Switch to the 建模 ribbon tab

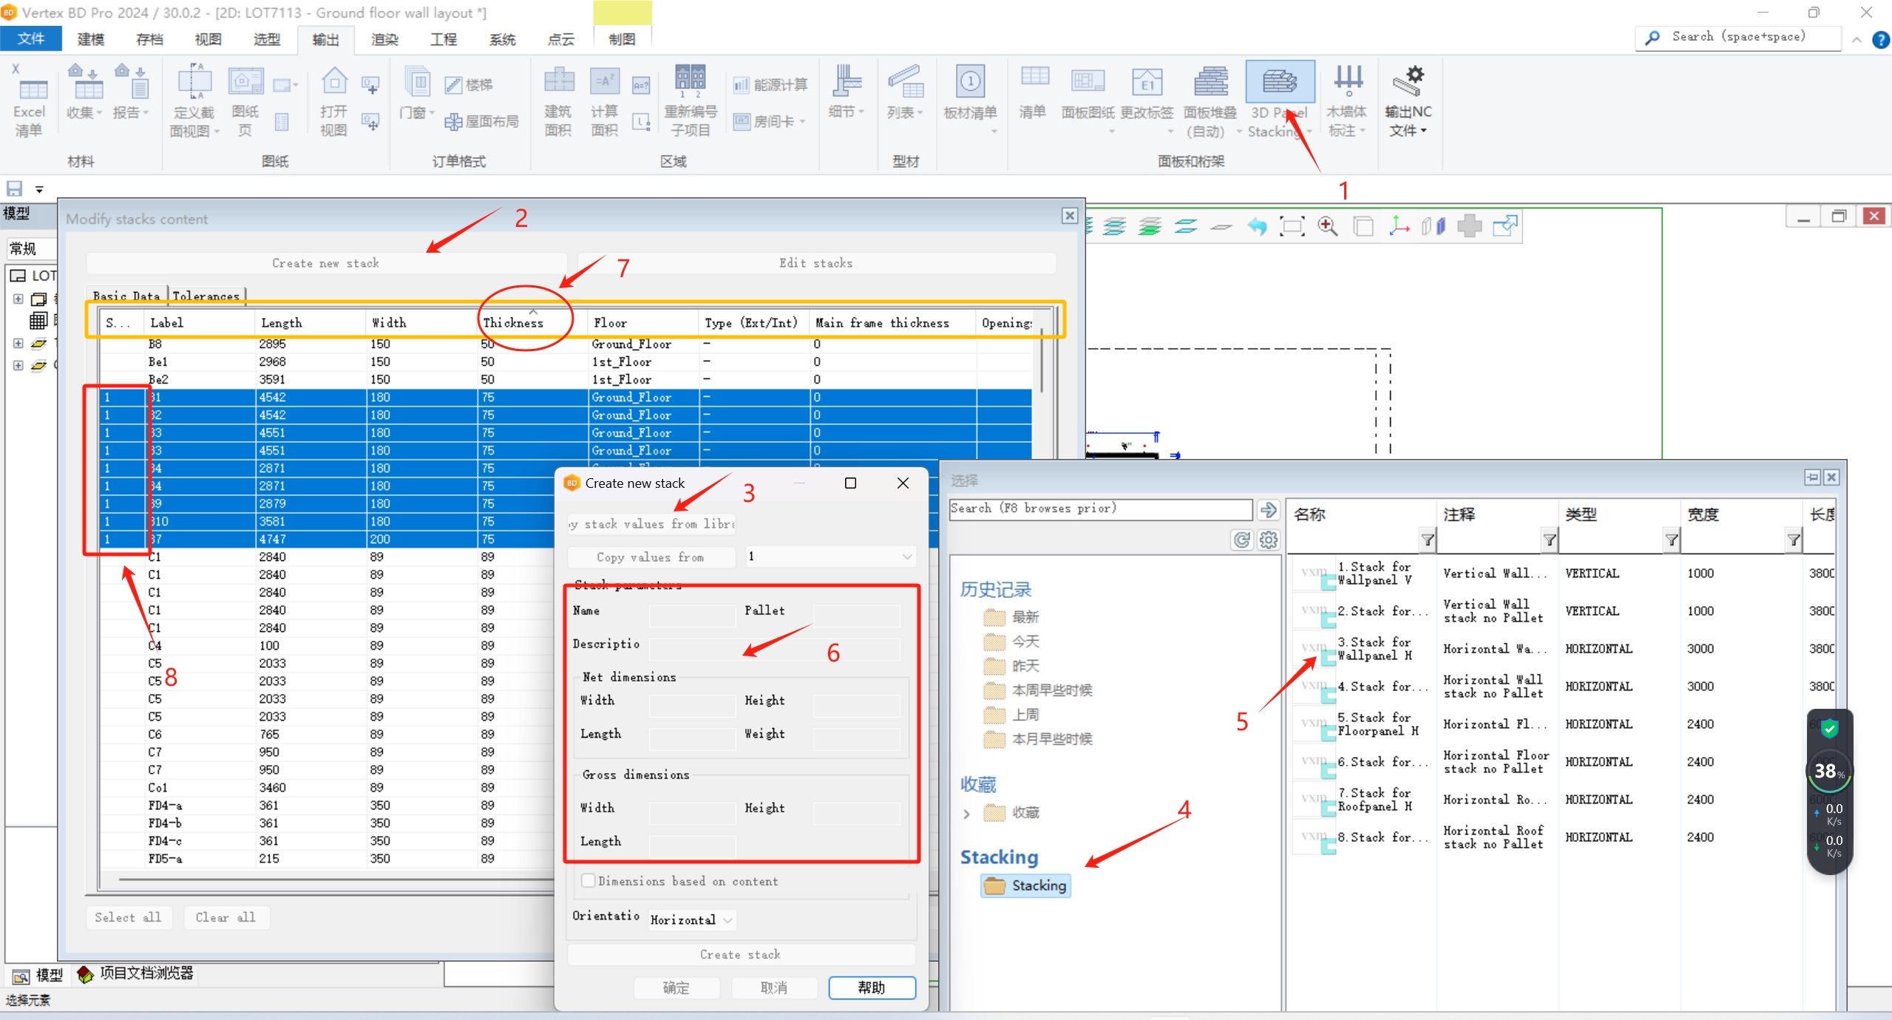[91, 39]
